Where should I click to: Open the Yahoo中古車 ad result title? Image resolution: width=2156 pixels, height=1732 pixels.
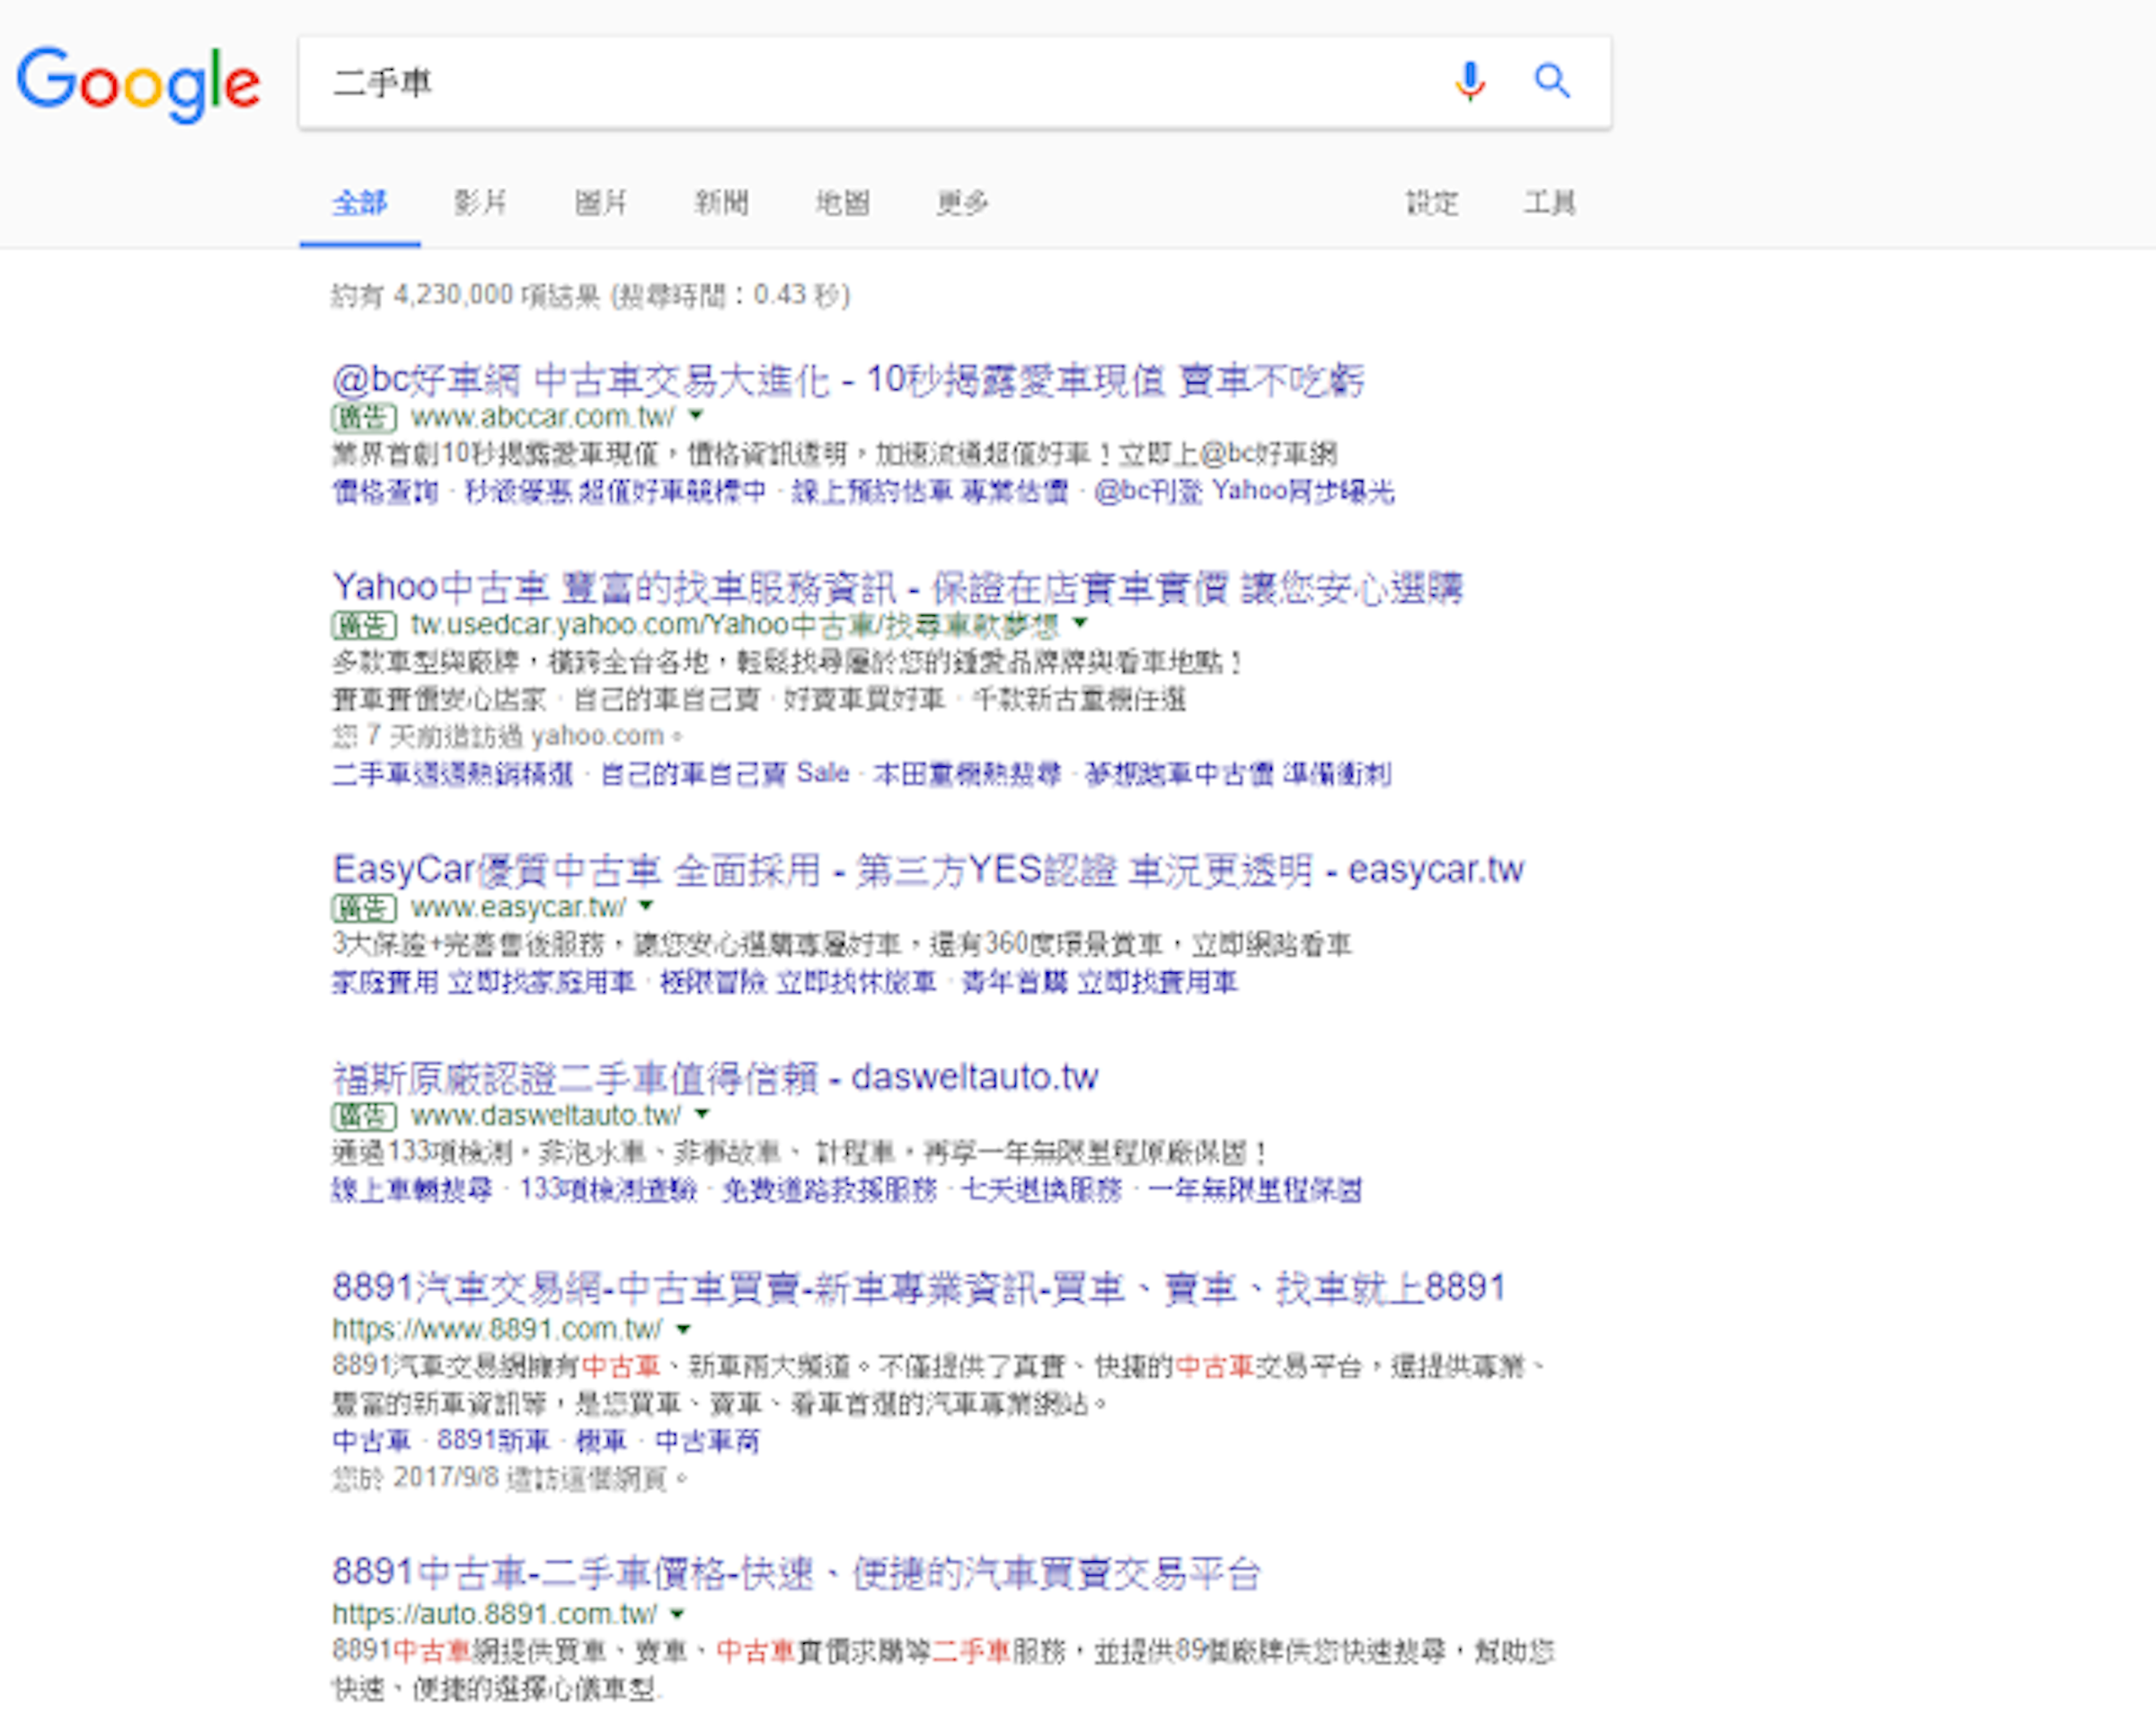tap(897, 588)
